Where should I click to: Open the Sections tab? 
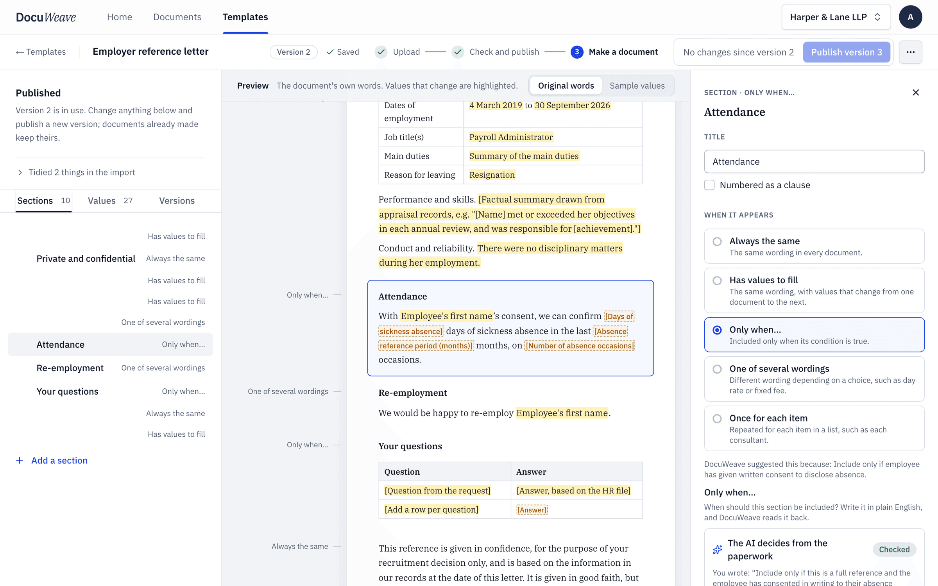point(43,201)
